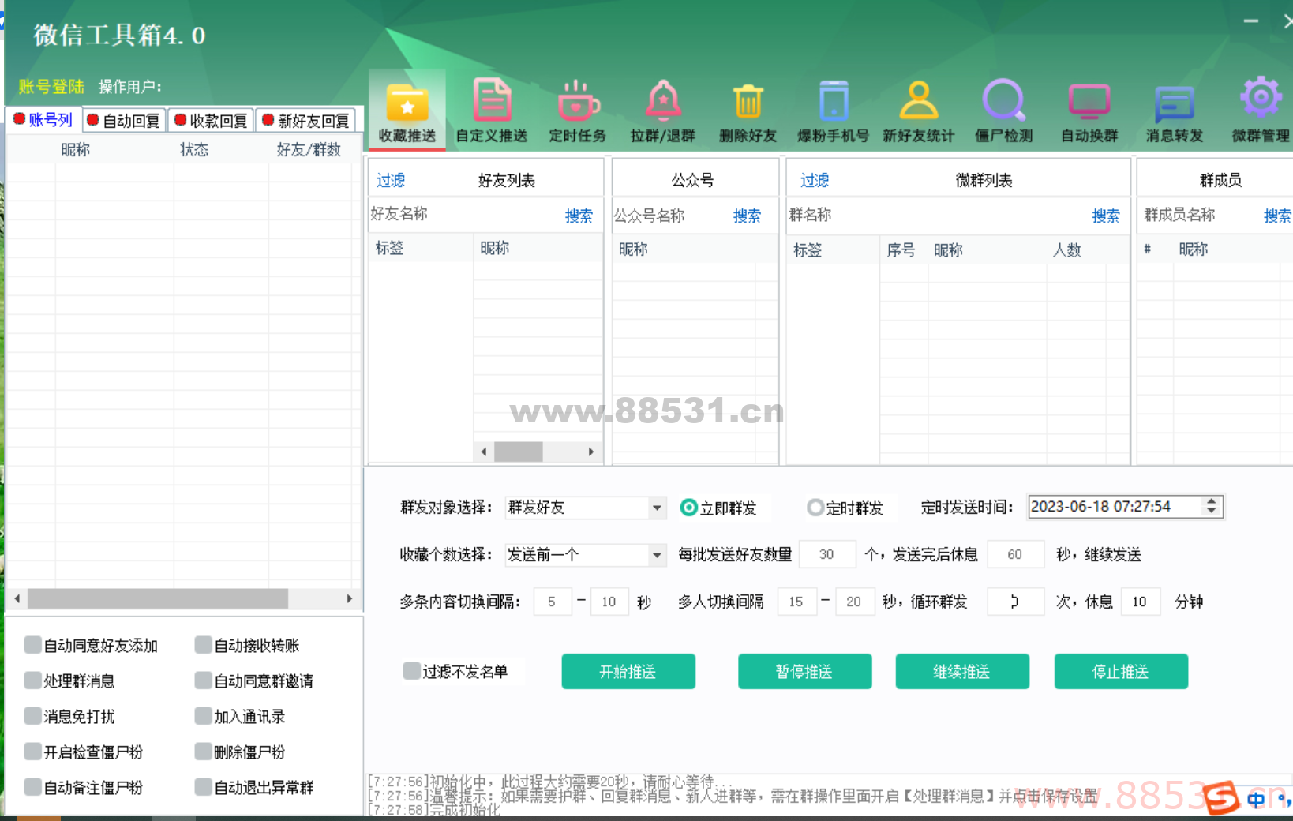Minimize the 微信工具箱 window
The height and width of the screenshot is (821, 1293).
1251,21
